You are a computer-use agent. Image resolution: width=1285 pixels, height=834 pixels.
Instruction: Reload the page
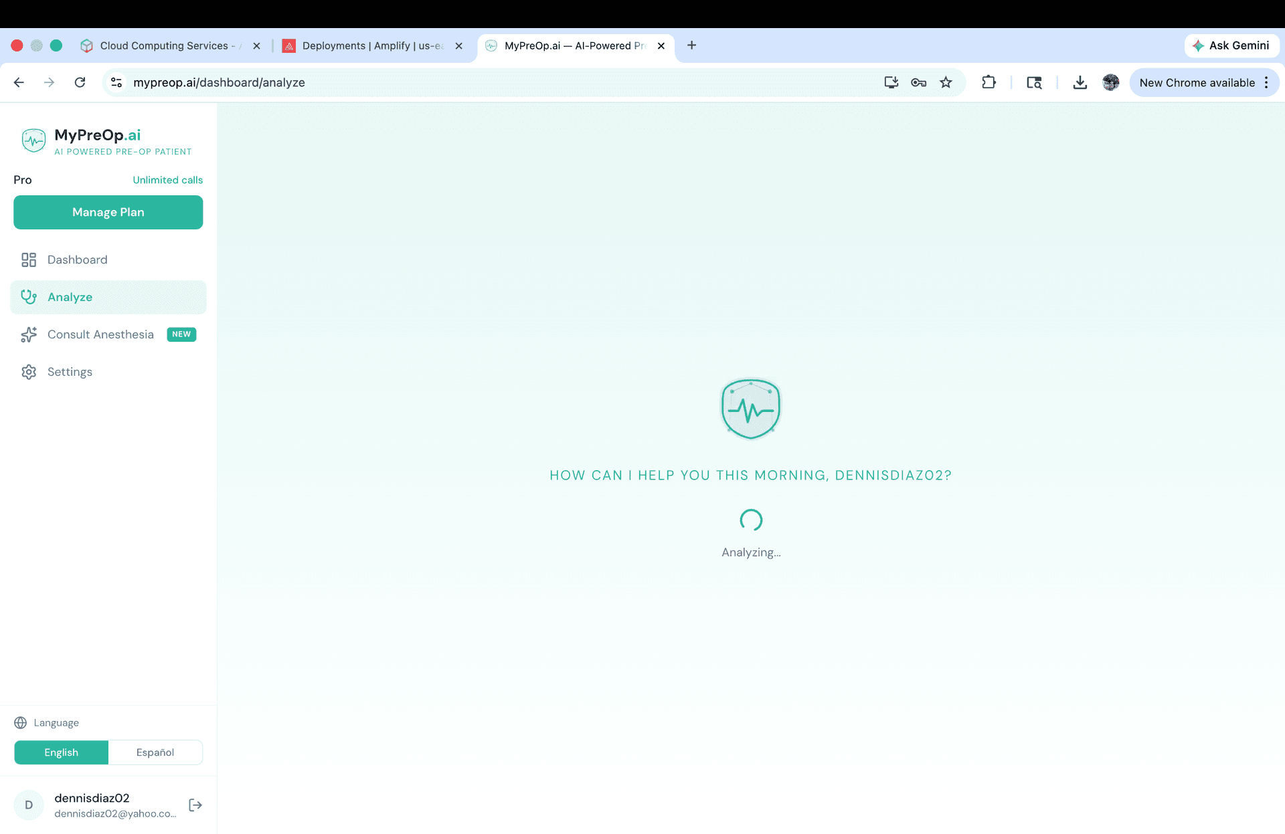click(80, 82)
